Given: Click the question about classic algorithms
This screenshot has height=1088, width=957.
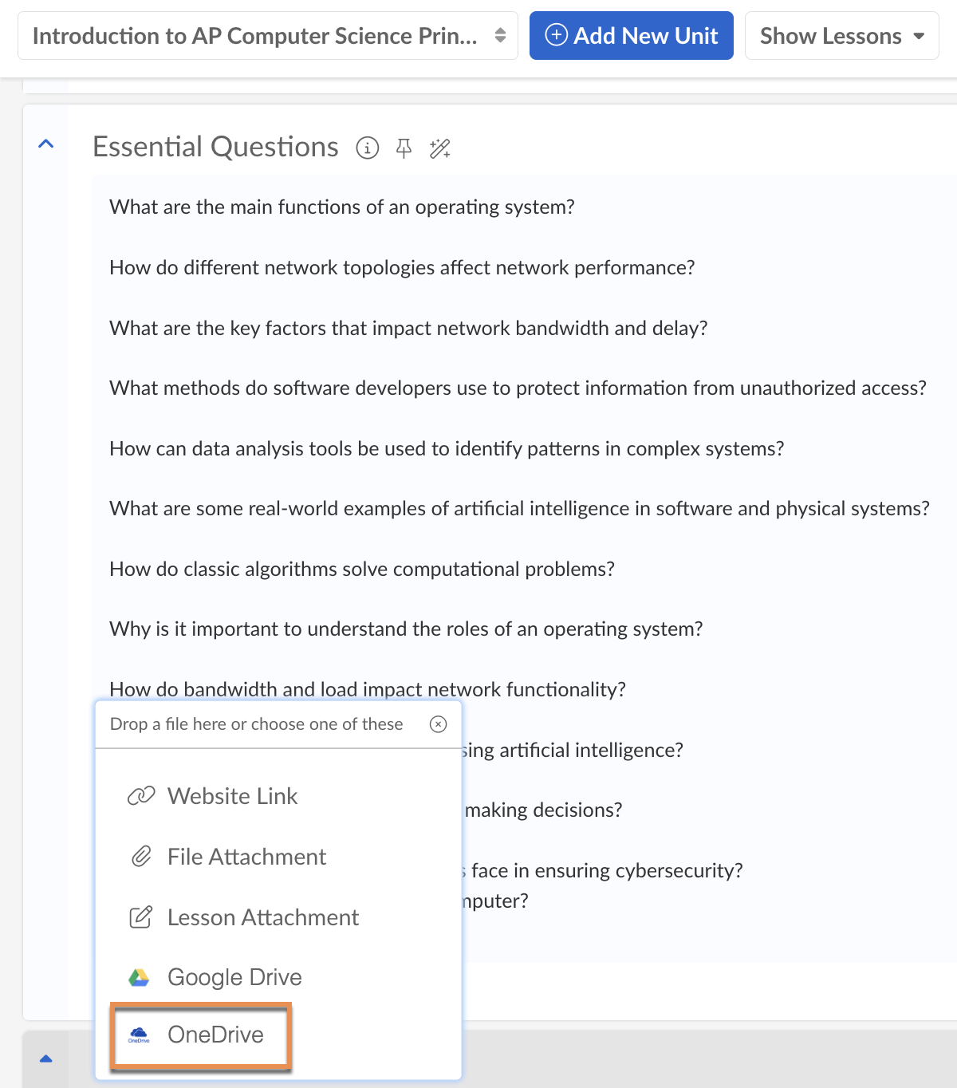Looking at the screenshot, I should point(362,569).
